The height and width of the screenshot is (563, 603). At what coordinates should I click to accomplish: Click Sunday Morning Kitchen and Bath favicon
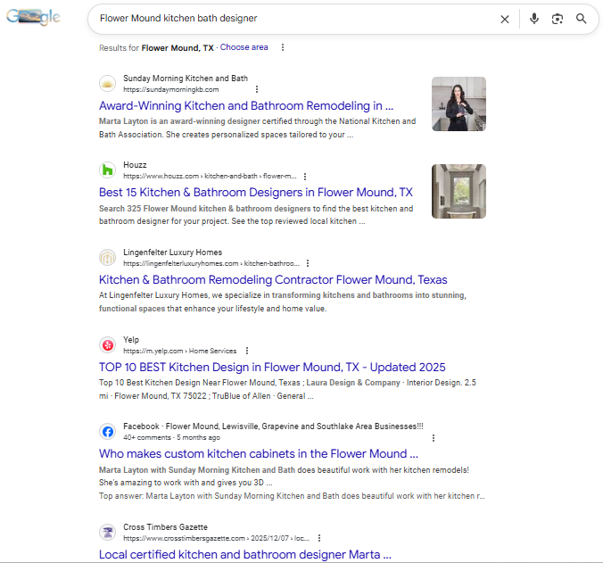pyautogui.click(x=108, y=84)
